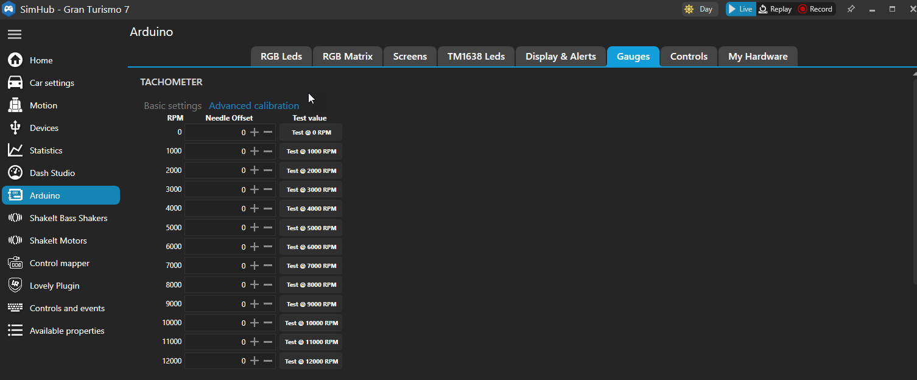Run the Test @ 6000 RPM button

(x=311, y=247)
